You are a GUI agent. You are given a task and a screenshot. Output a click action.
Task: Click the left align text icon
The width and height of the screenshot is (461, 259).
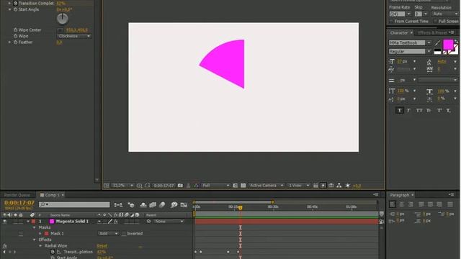click(393, 204)
